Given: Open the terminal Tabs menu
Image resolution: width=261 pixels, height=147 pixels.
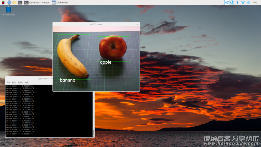Looking at the screenshot, I should pos(20,82).
